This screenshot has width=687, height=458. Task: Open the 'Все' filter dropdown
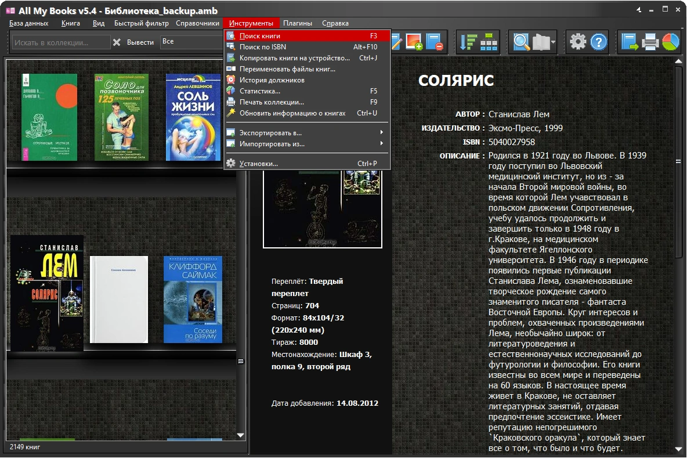191,42
